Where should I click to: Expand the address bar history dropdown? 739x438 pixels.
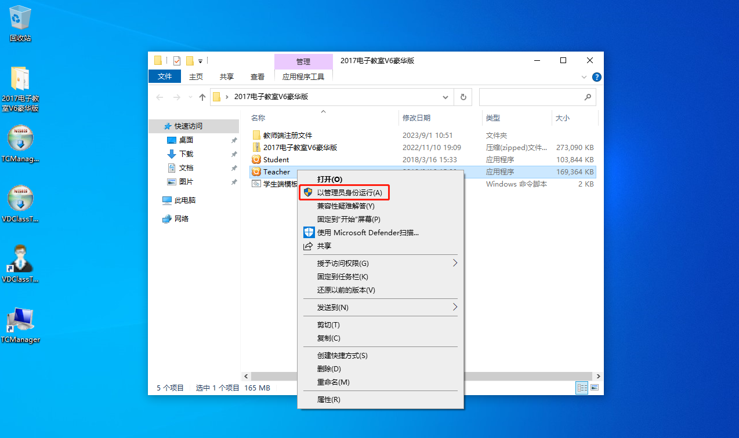(x=445, y=97)
